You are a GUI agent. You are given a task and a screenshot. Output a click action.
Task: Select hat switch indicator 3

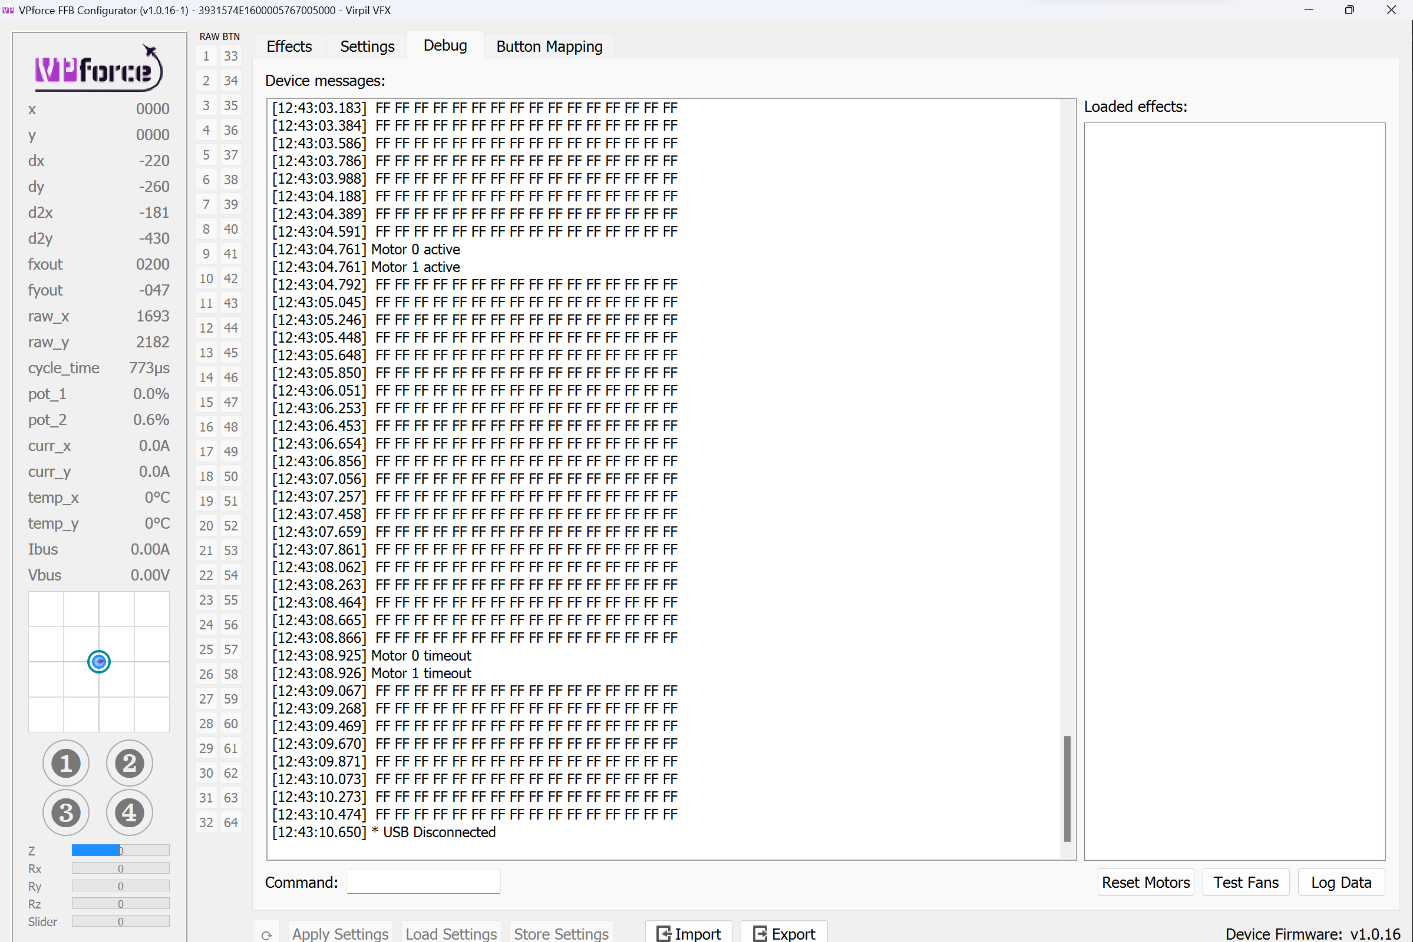click(x=65, y=813)
